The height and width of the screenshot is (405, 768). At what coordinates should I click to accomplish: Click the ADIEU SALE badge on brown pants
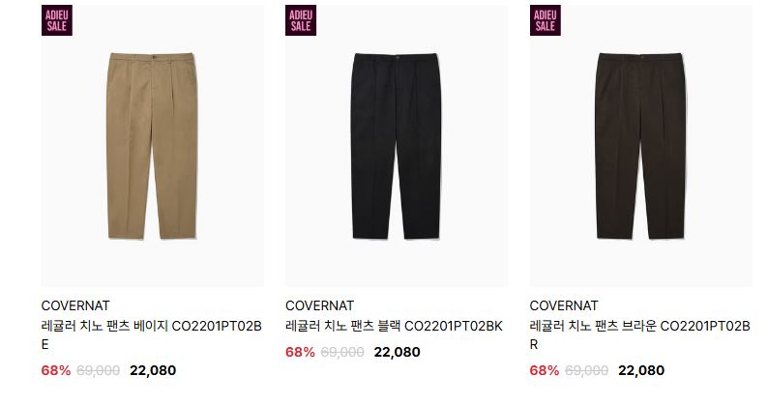pyautogui.click(x=546, y=20)
